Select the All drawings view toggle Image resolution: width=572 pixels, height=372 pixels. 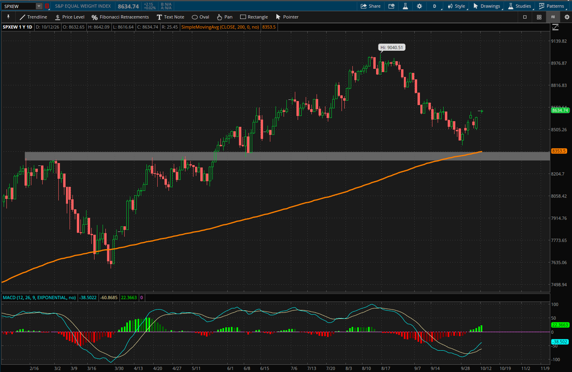553,17
